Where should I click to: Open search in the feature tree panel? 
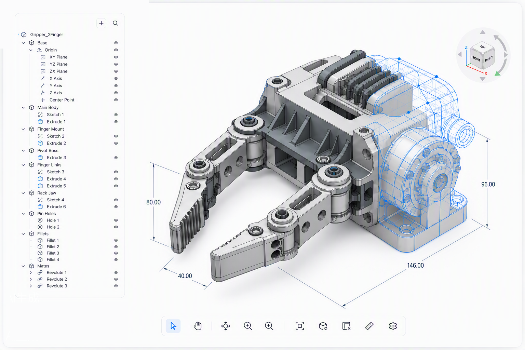[x=116, y=23]
